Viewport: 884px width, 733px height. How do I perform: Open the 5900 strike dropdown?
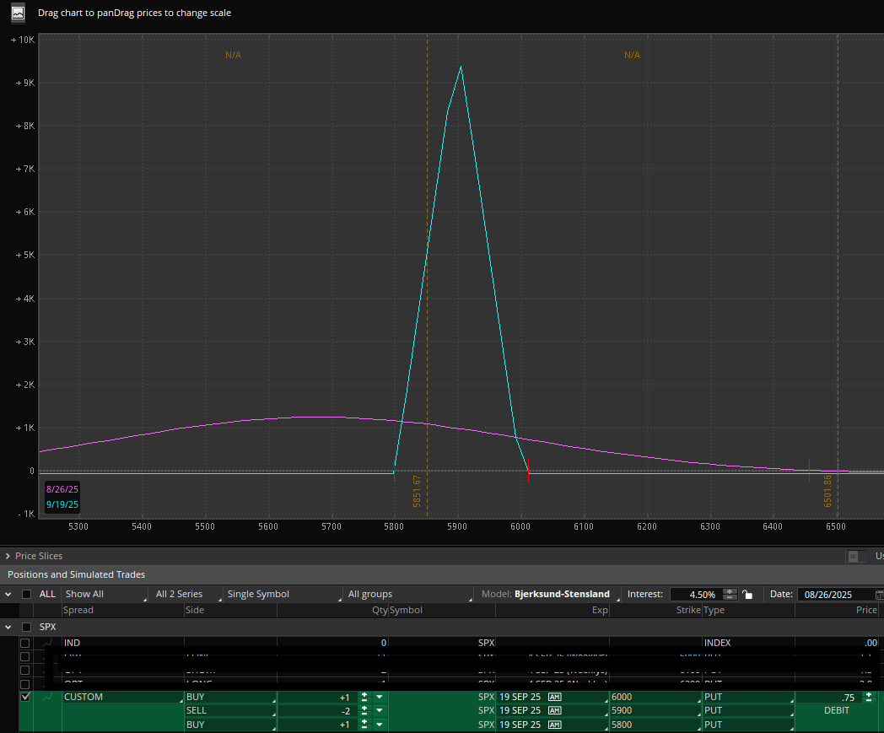click(655, 710)
